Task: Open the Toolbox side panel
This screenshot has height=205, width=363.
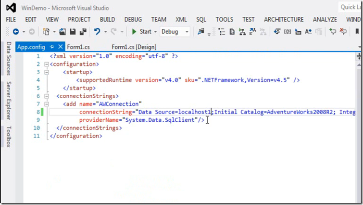Action: 9,137
